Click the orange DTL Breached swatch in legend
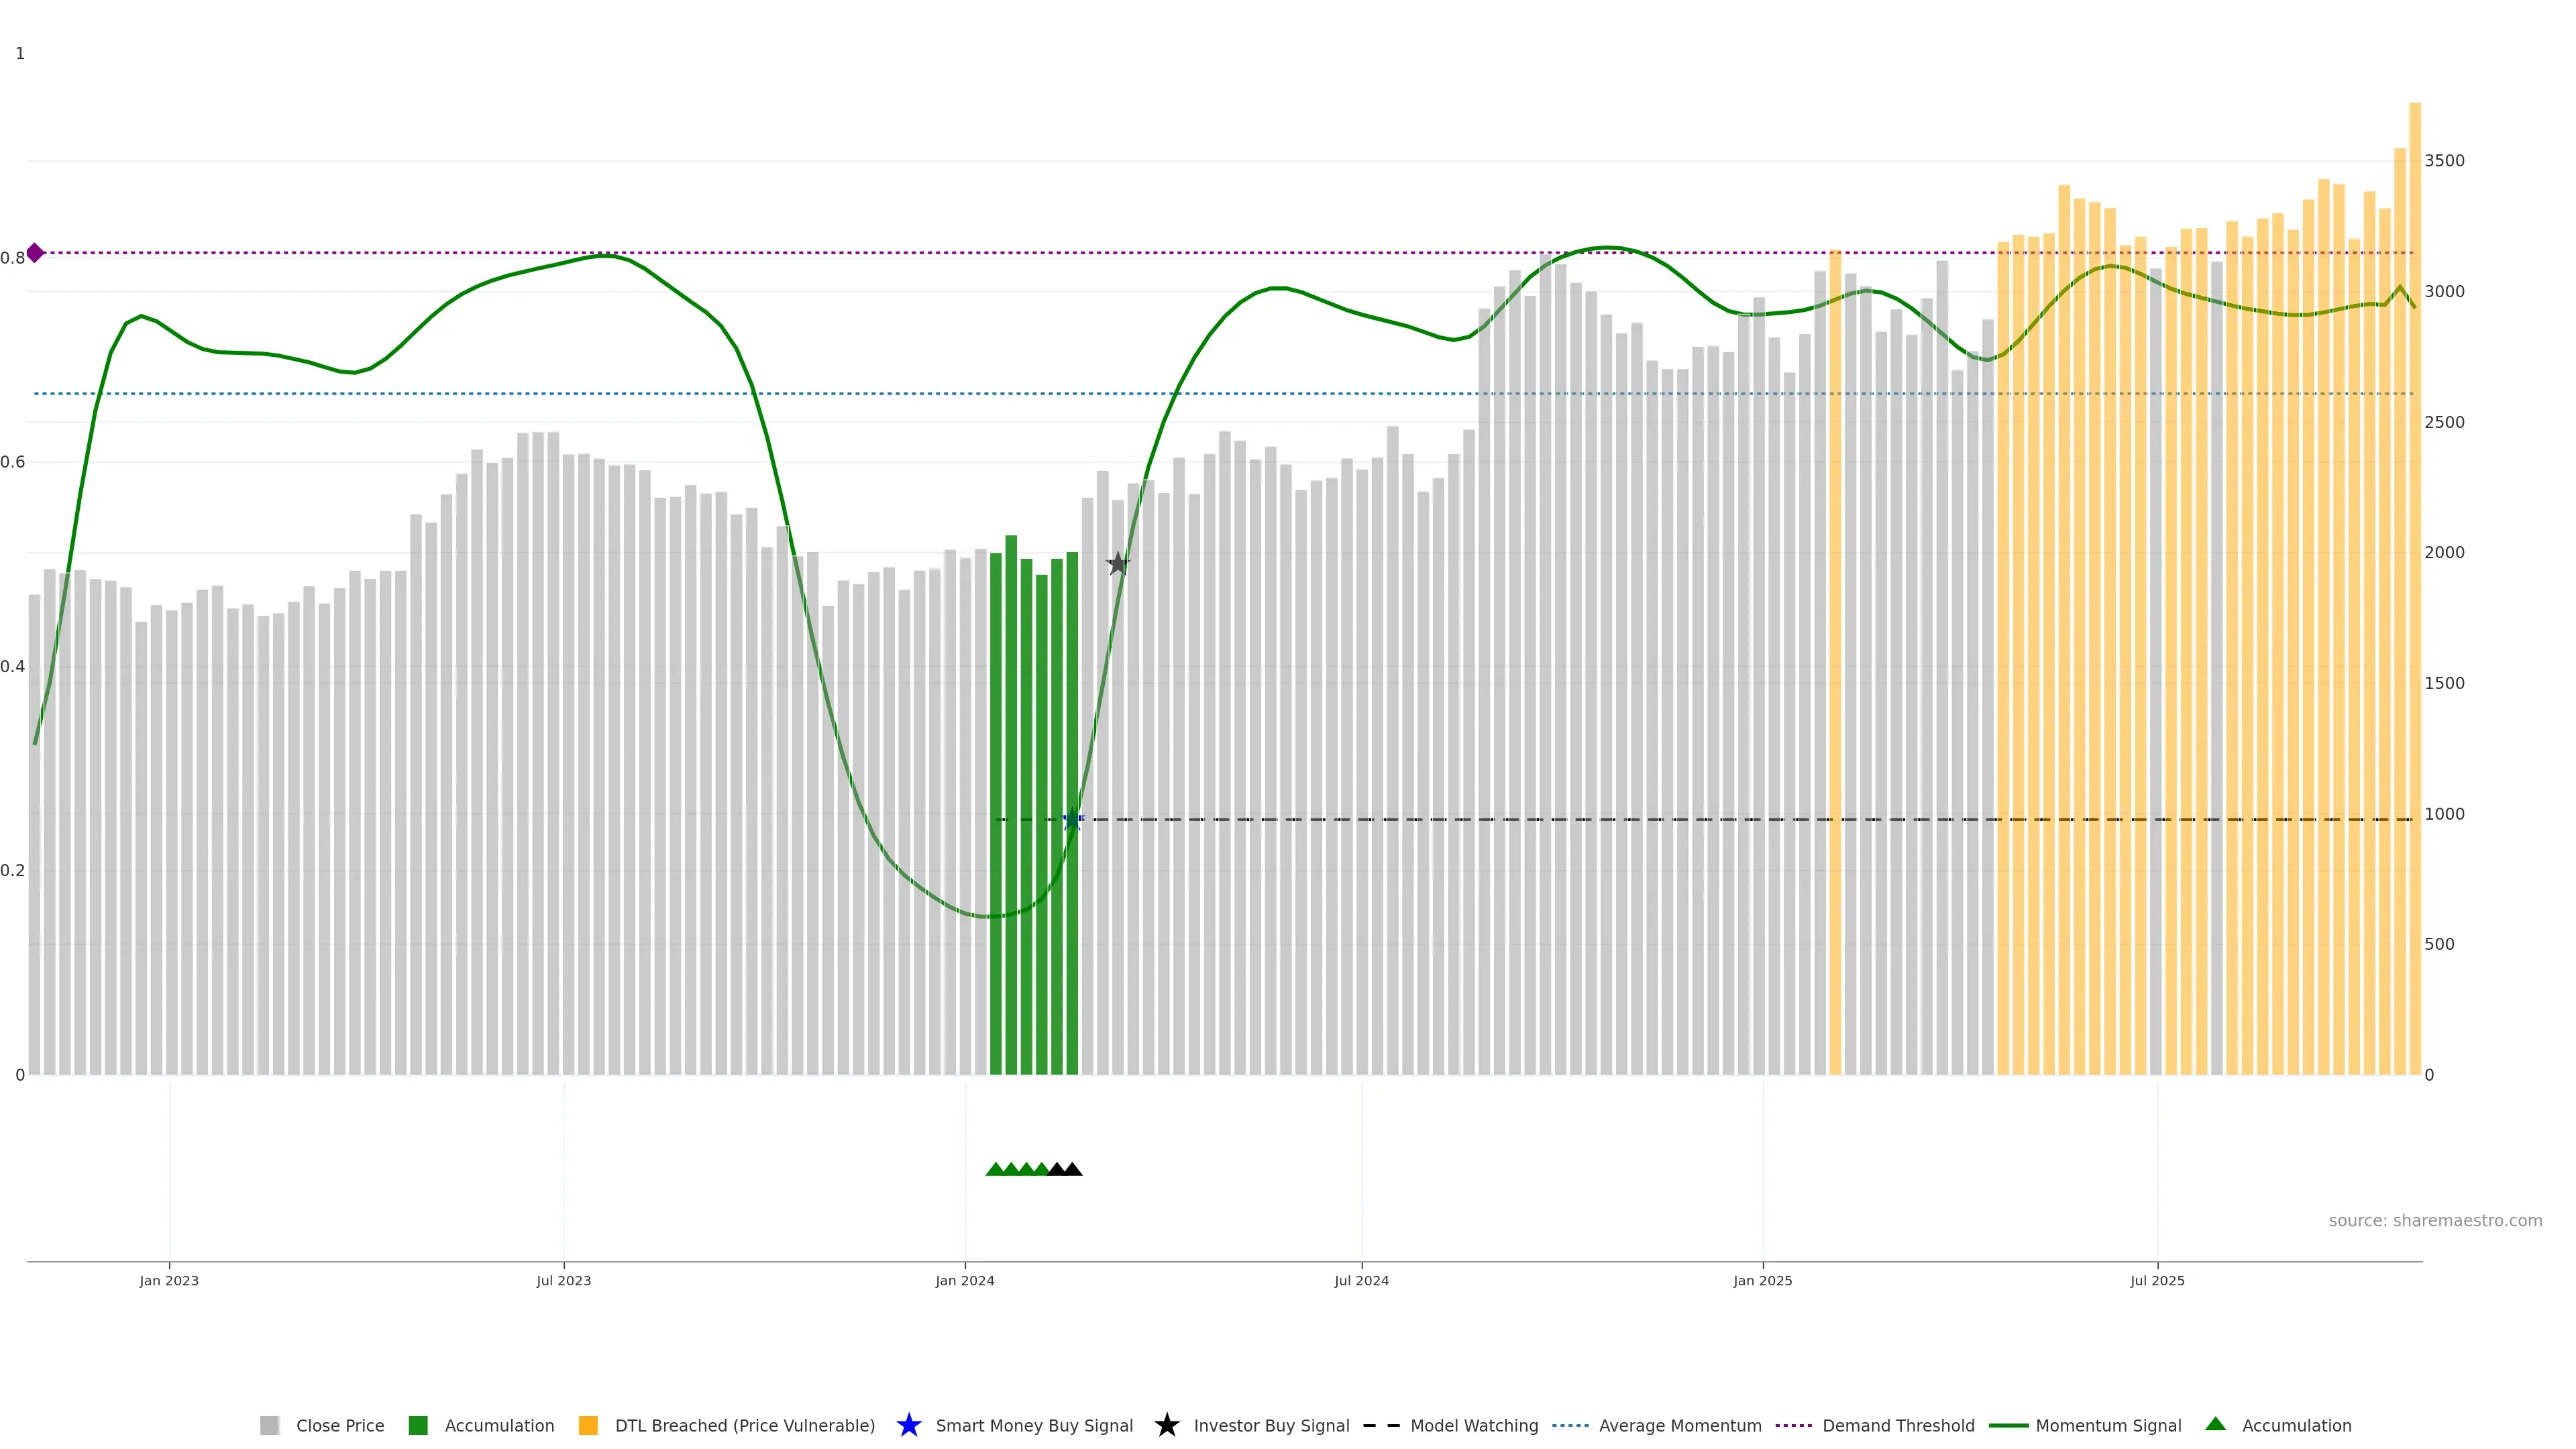This screenshot has width=2576, height=1449. pyautogui.click(x=588, y=1426)
